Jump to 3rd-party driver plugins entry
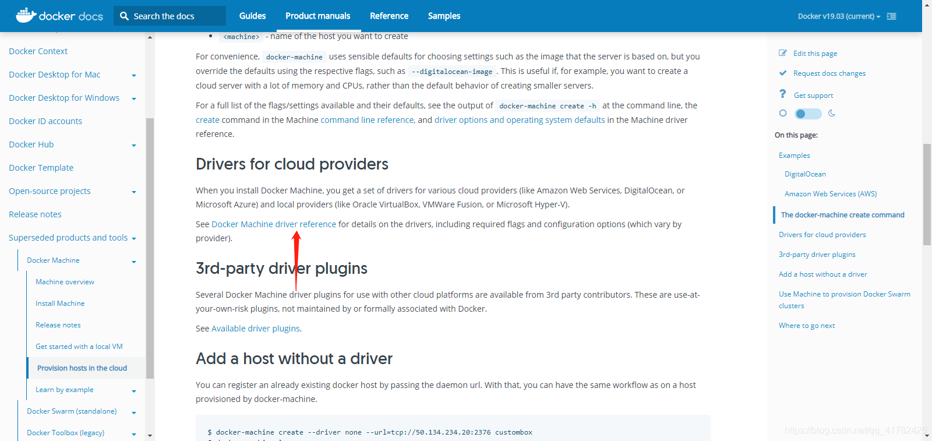The width and height of the screenshot is (932, 441). point(817,255)
